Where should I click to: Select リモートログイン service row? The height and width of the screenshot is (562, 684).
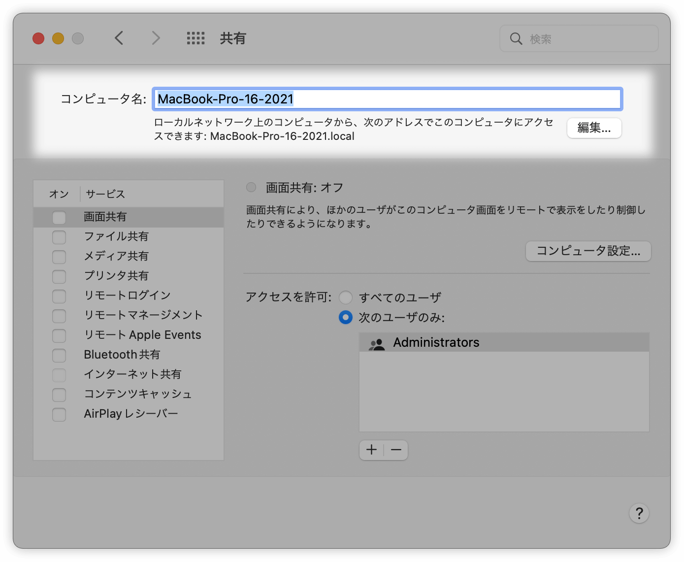(x=129, y=296)
